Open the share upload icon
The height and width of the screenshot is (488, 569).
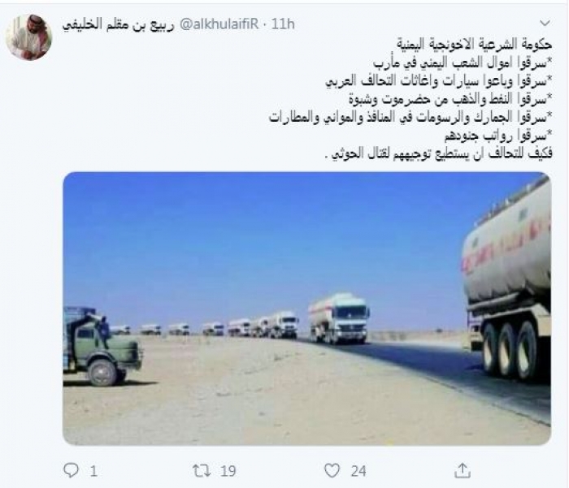coord(463,471)
